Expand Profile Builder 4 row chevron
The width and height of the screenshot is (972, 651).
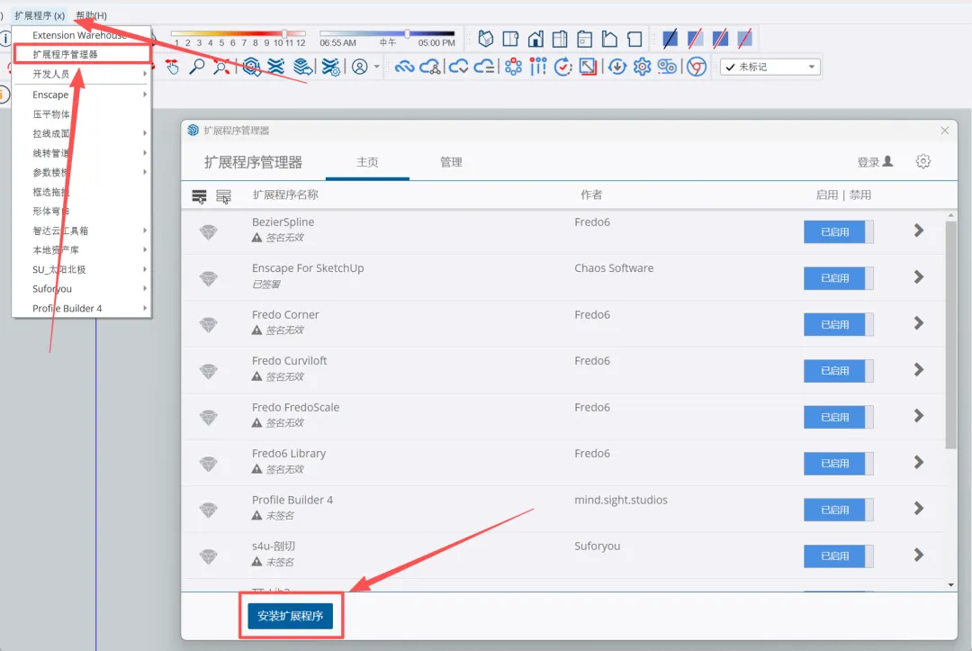pos(919,509)
